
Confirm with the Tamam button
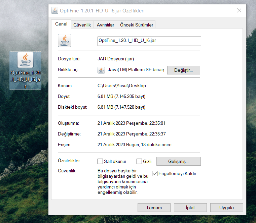pyautogui.click(x=154, y=208)
